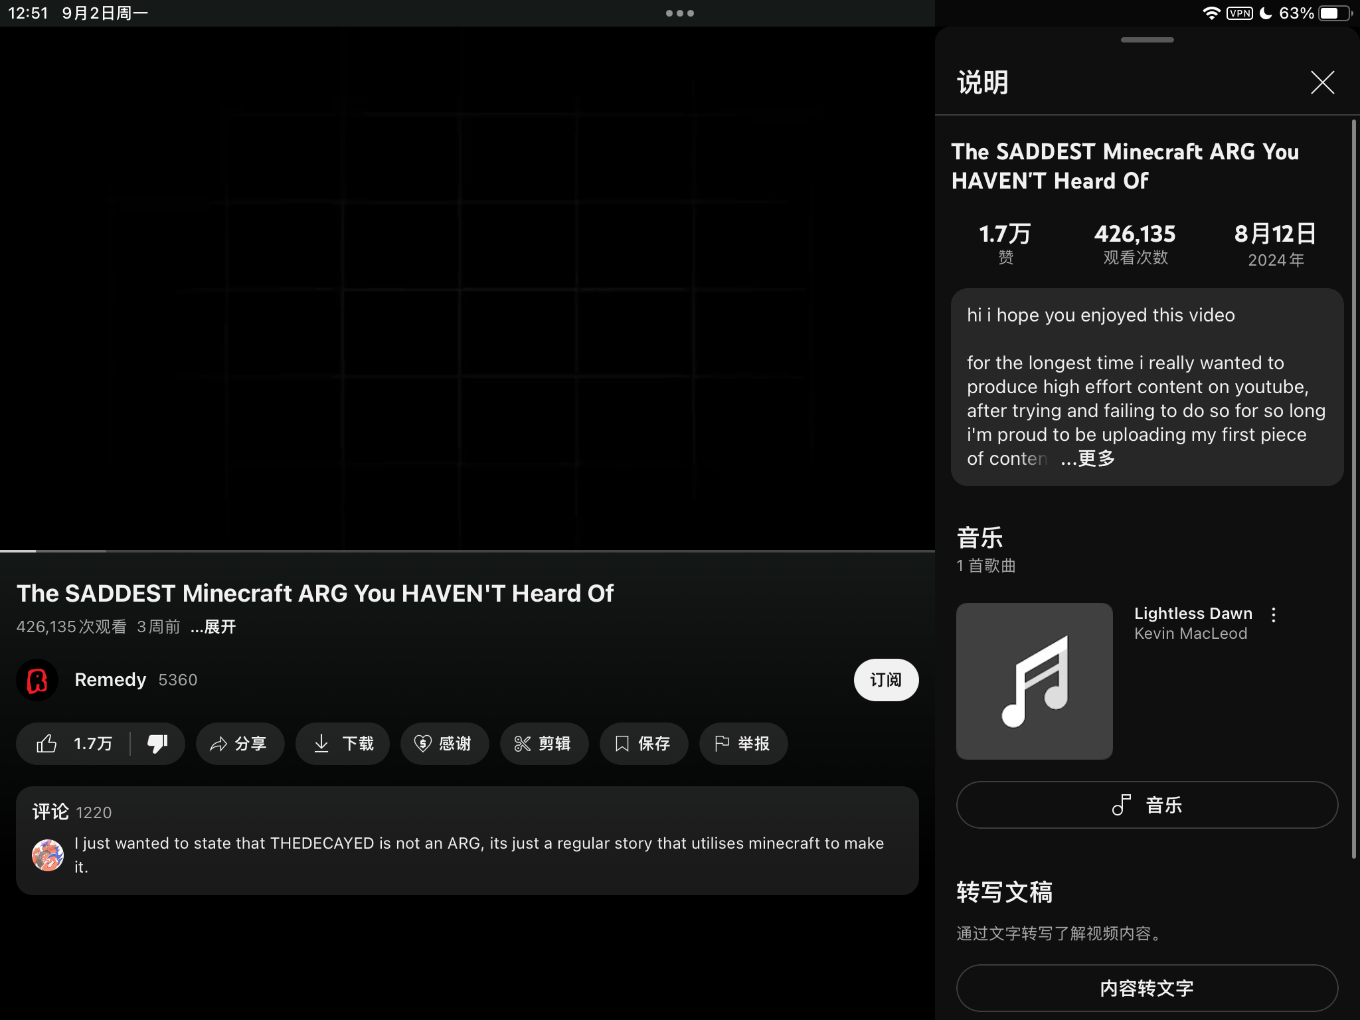Open the comments section preview
The height and width of the screenshot is (1020, 1360).
[x=467, y=841]
